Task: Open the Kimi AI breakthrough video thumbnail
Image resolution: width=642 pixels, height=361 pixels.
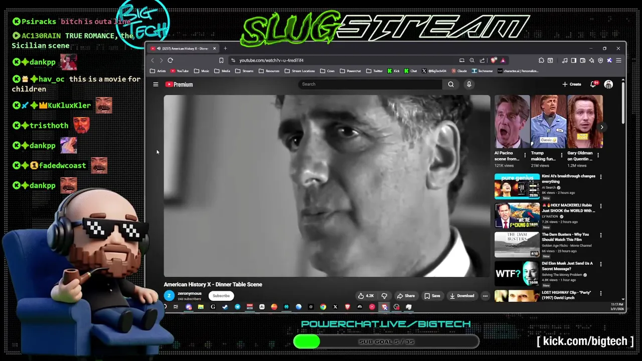Action: (517, 186)
